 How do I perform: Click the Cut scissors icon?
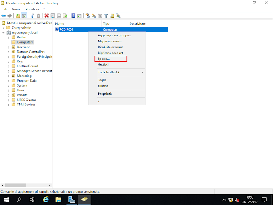tap(32, 16)
